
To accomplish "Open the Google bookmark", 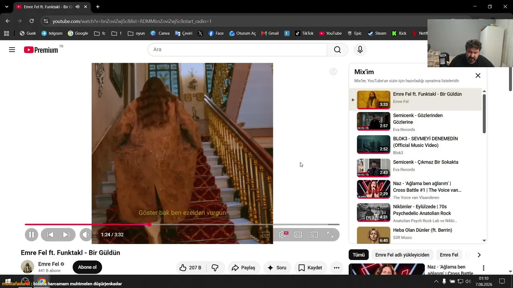I will pyautogui.click(x=78, y=33).
